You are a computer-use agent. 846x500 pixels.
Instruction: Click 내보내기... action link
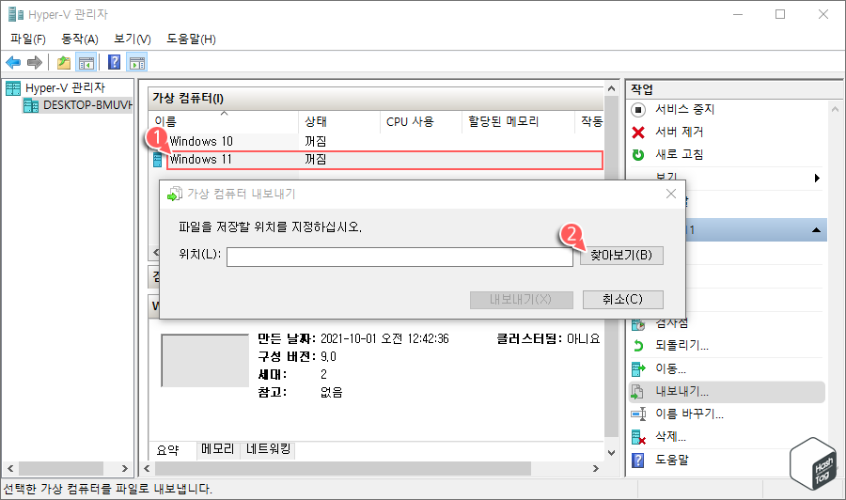tap(681, 392)
